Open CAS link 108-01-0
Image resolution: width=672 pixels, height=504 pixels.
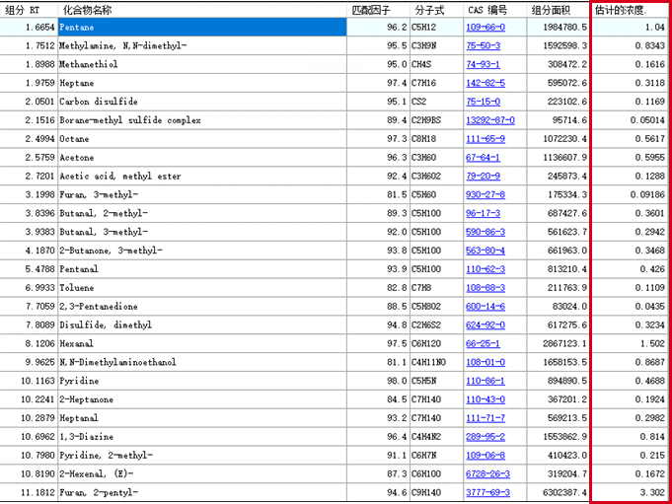point(485,362)
